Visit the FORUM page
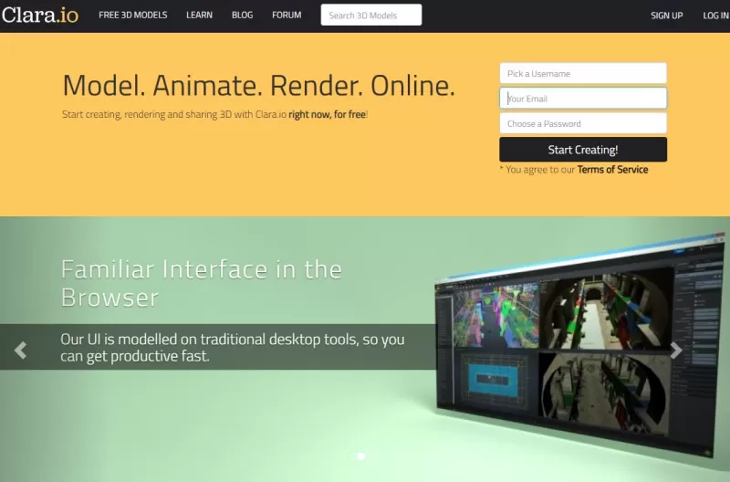Viewport: 730px width, 482px height. pos(287,16)
